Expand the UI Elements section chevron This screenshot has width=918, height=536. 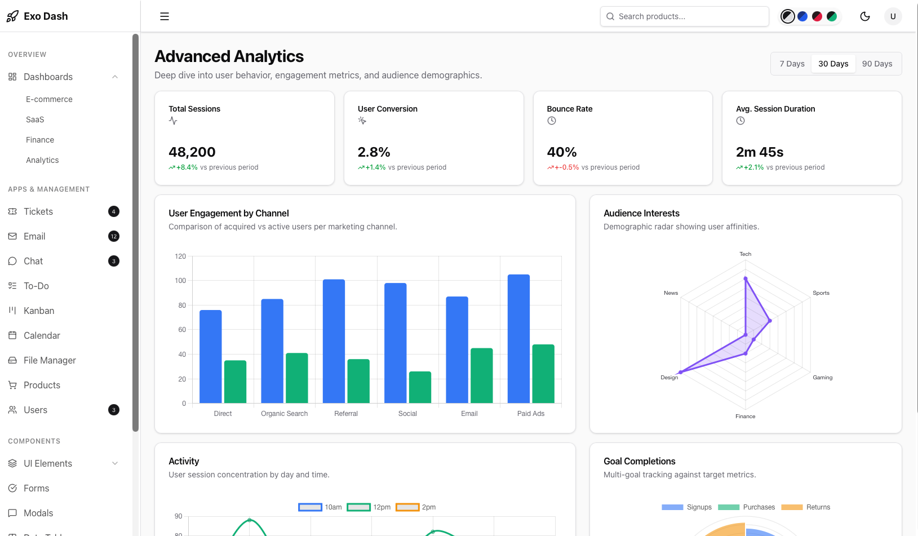(x=115, y=463)
